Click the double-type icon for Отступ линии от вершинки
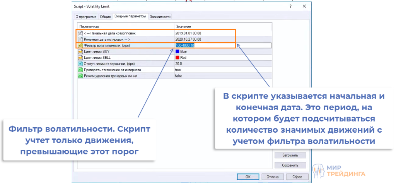 [x=80, y=64]
